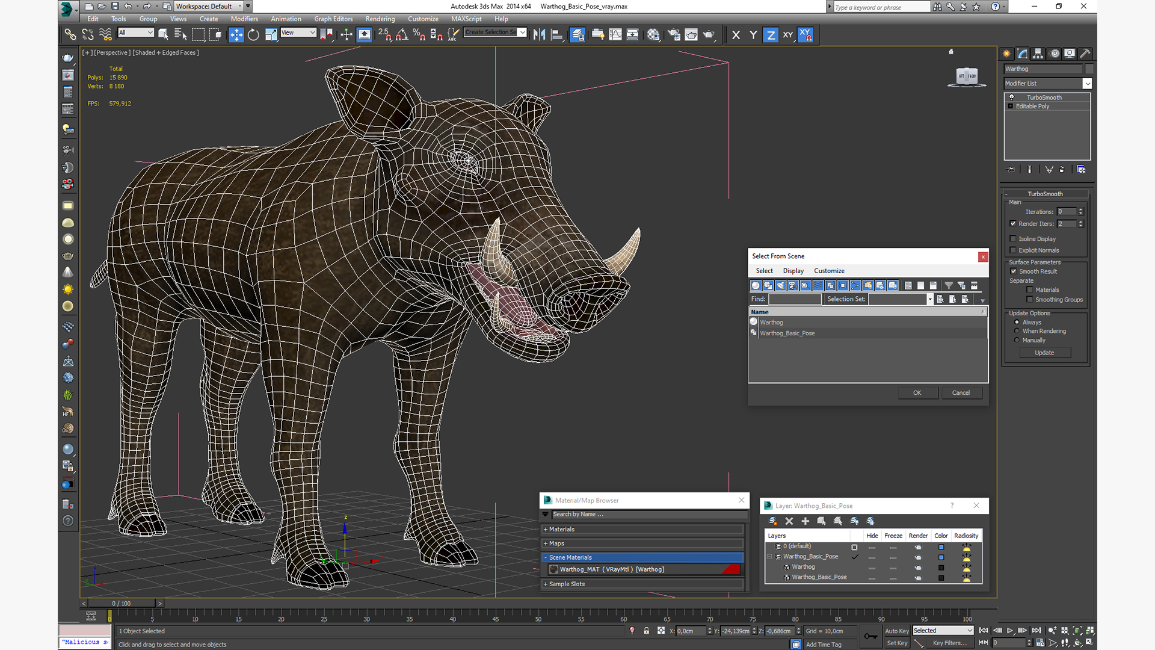
Task: Open the Material Editor from toolbar
Action: pyautogui.click(x=653, y=35)
